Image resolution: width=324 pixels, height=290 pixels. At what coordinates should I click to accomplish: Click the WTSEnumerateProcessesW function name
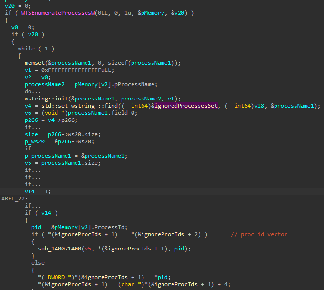tap(58, 13)
